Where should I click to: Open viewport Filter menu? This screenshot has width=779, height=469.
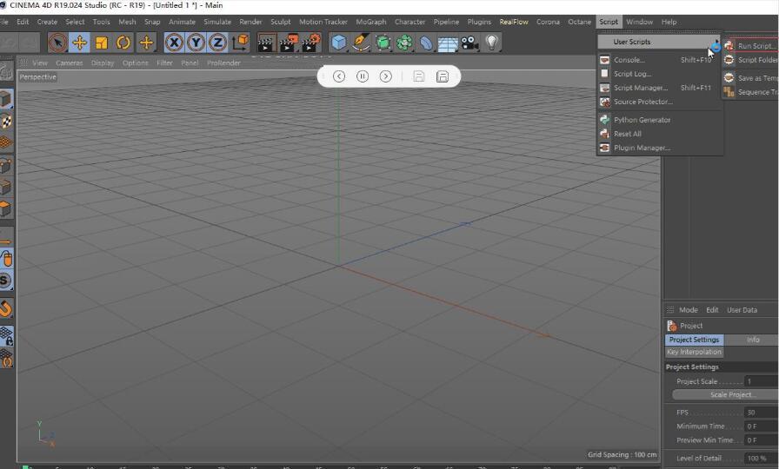tap(164, 63)
